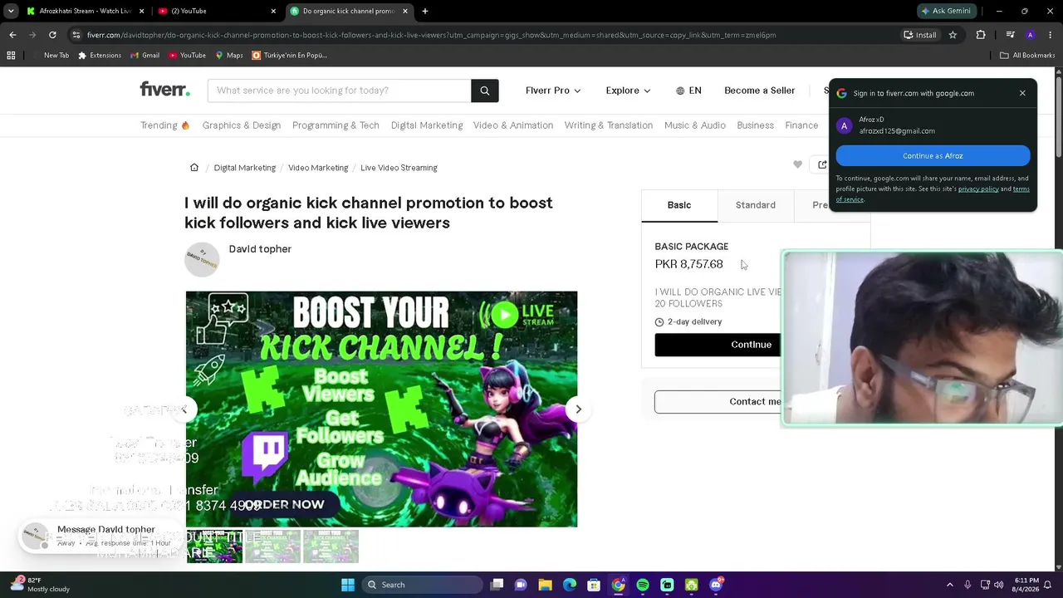
Task: Click Video Marketing breadcrumb link
Action: [x=318, y=168]
